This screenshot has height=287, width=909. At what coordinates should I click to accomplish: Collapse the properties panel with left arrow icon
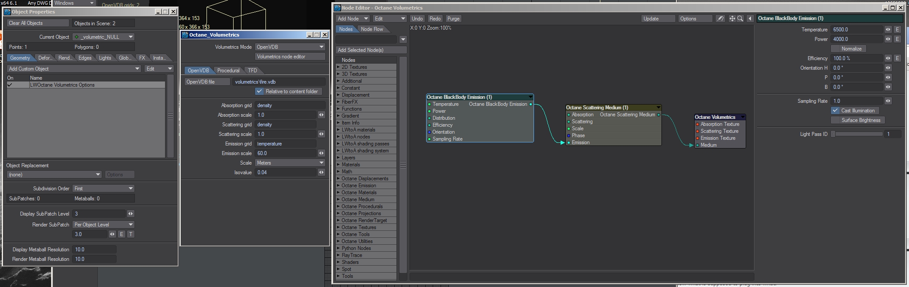(x=750, y=19)
